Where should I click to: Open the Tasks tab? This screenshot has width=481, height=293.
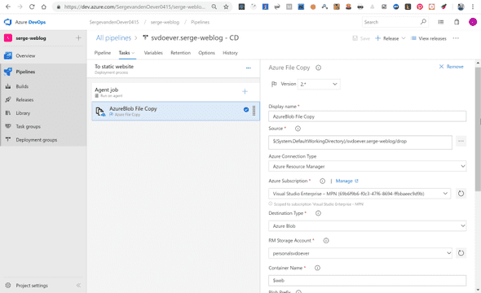click(x=126, y=53)
